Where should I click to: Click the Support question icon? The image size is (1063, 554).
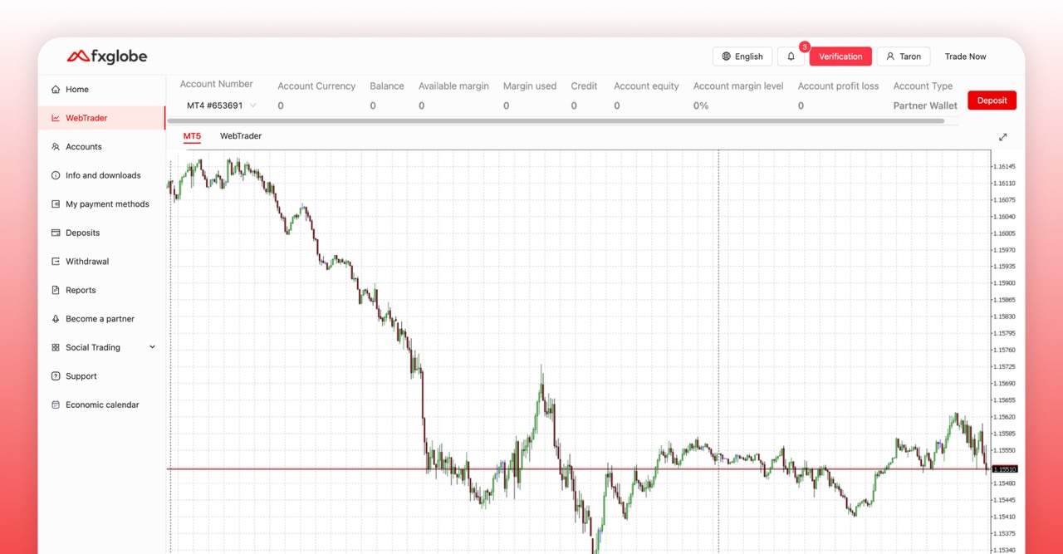click(56, 376)
